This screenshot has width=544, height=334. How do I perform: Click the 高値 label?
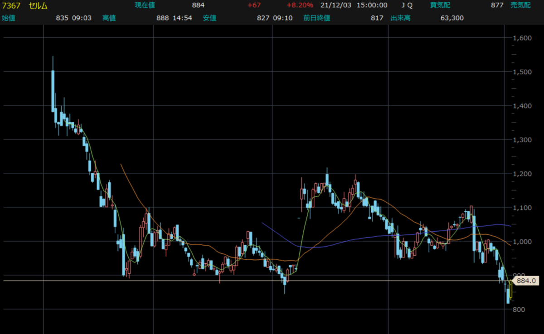pos(109,18)
